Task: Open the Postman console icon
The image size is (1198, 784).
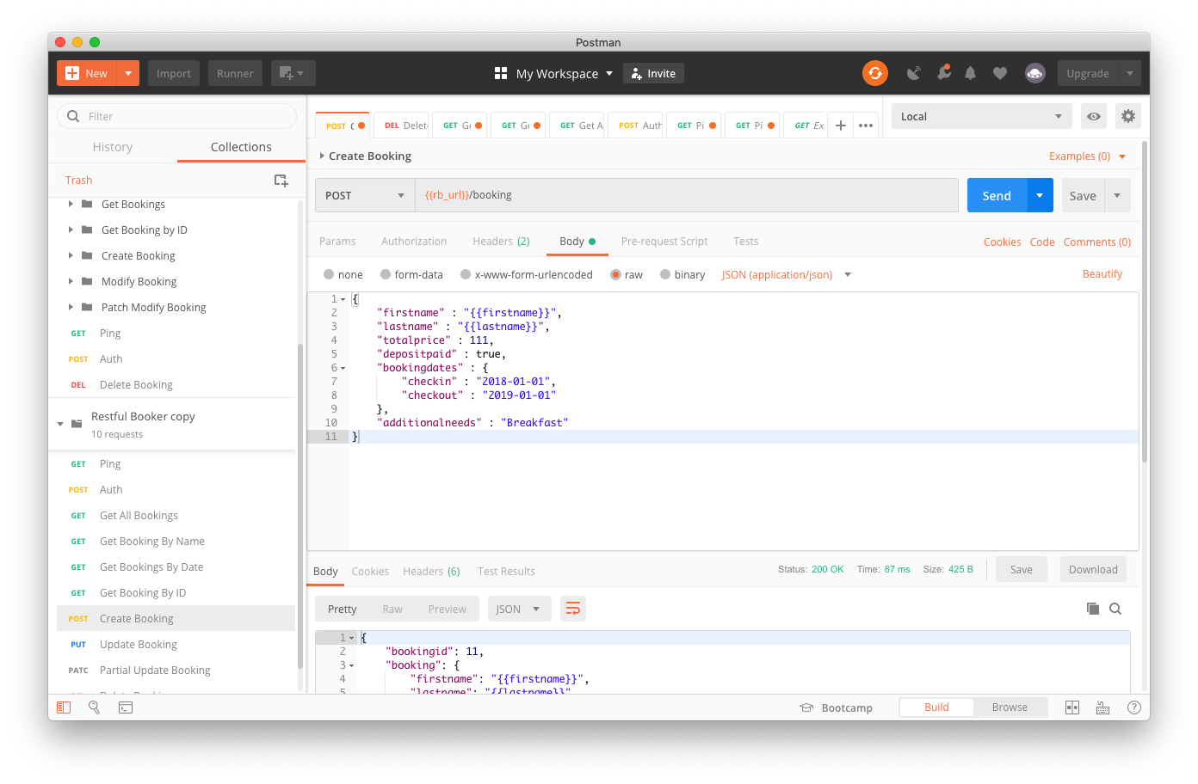Action: [126, 707]
